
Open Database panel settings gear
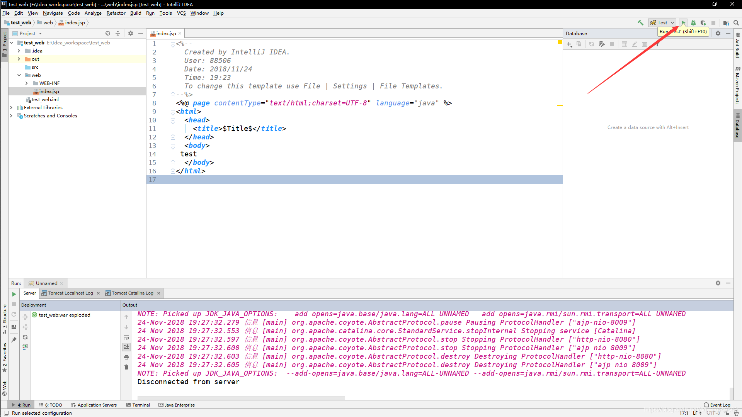(718, 34)
